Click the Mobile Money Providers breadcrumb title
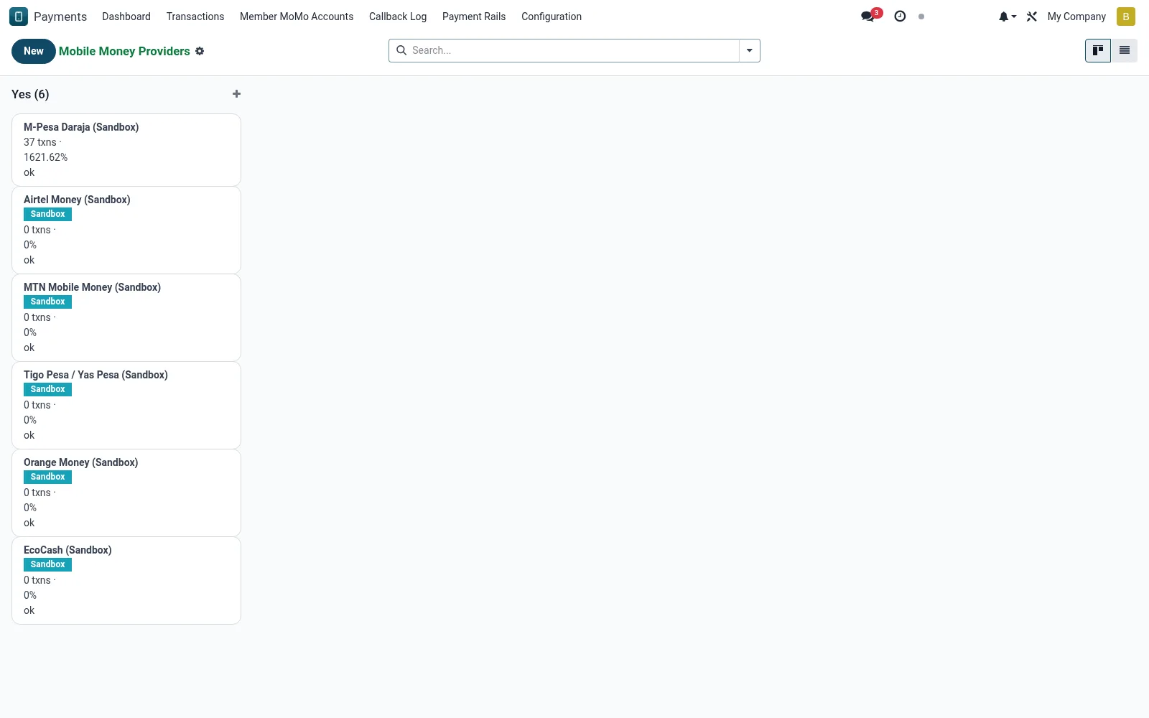This screenshot has height=718, width=1149. tap(124, 51)
